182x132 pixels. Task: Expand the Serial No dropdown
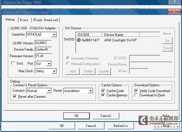pyautogui.click(x=54, y=35)
